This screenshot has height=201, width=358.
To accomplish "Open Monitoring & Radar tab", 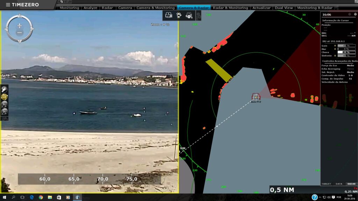I will point(315,8).
